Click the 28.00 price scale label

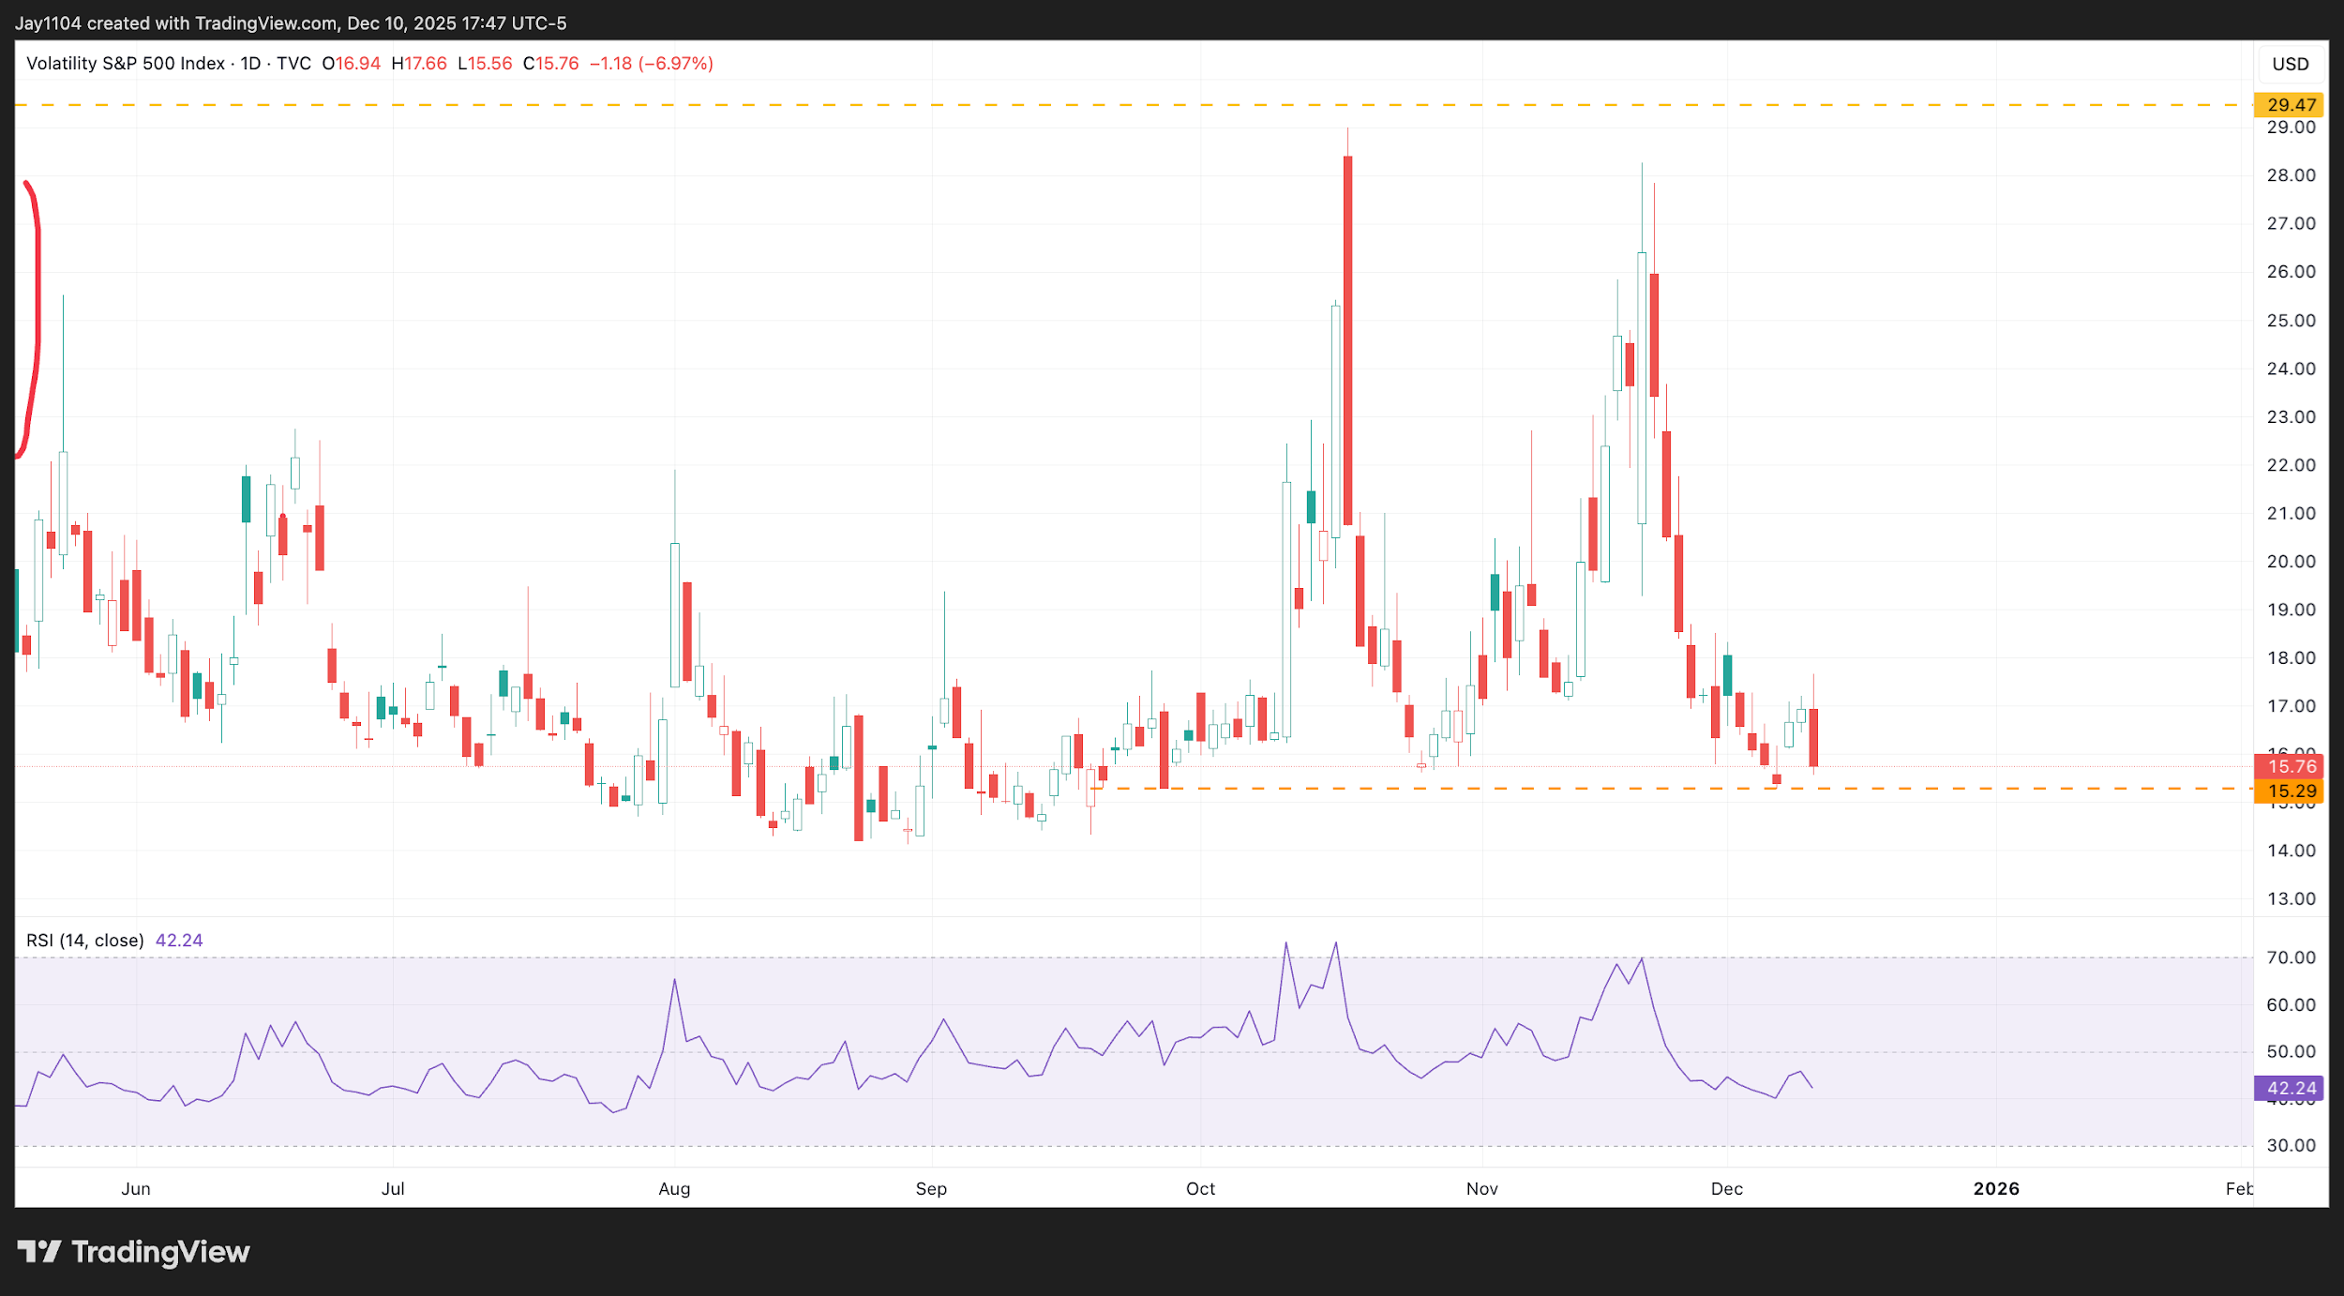2290,175
